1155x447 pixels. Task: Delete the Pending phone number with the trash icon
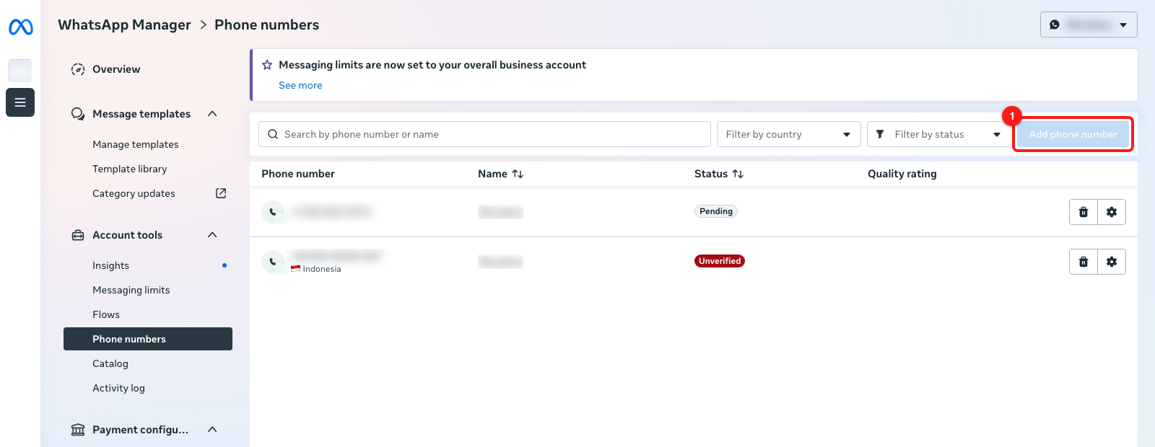(1084, 212)
